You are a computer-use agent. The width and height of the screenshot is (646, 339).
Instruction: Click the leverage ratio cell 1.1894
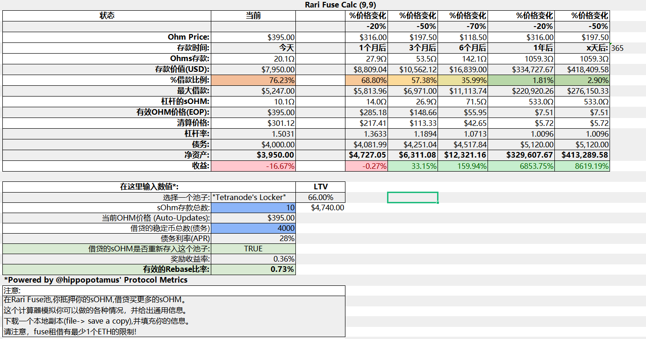pos(413,134)
